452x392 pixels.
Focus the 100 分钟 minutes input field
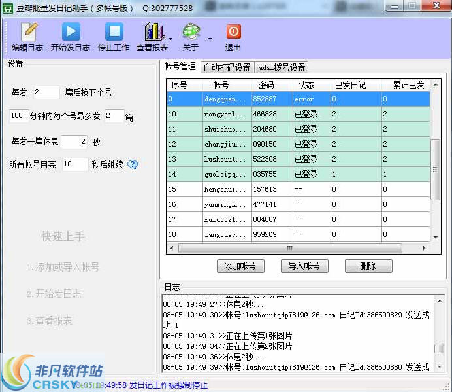point(19,116)
